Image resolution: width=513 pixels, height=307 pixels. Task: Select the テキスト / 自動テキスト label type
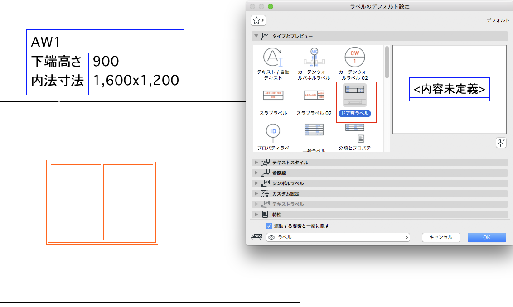point(273,64)
